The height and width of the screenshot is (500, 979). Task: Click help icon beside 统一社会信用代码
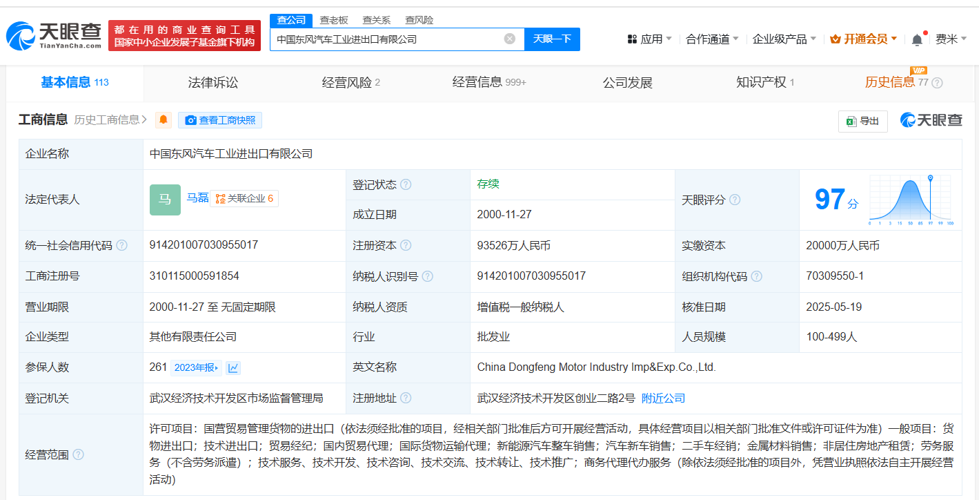pos(121,245)
